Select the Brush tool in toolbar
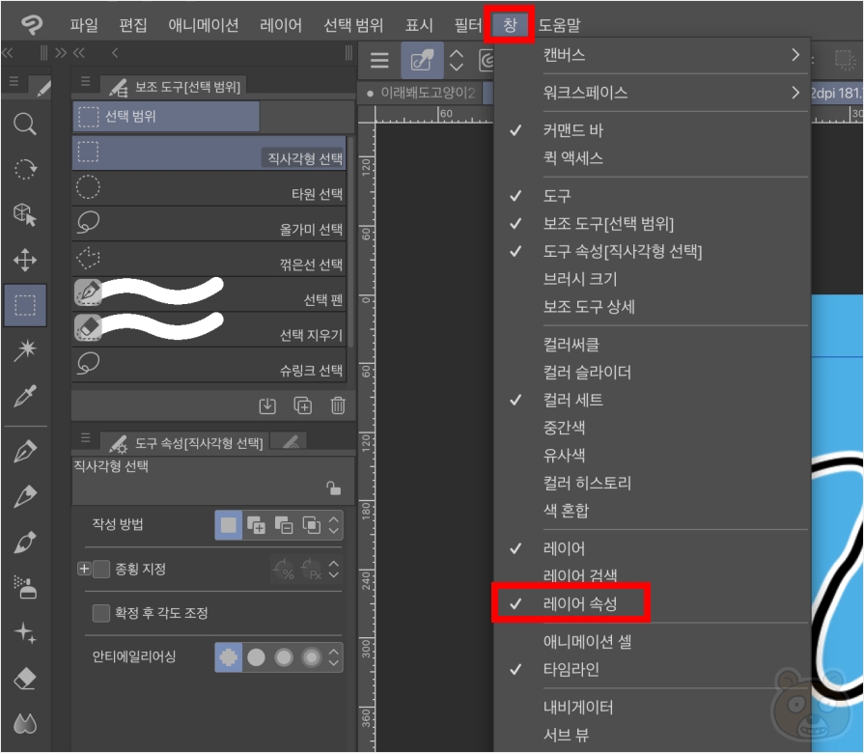Viewport: 864px width, 753px height. click(x=25, y=542)
